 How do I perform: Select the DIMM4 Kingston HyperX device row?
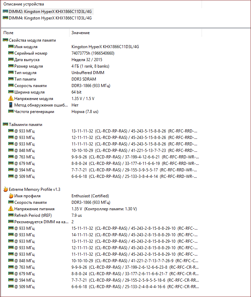coord(48,18)
